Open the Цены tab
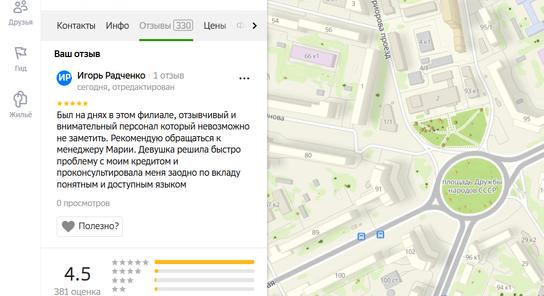 (x=215, y=26)
